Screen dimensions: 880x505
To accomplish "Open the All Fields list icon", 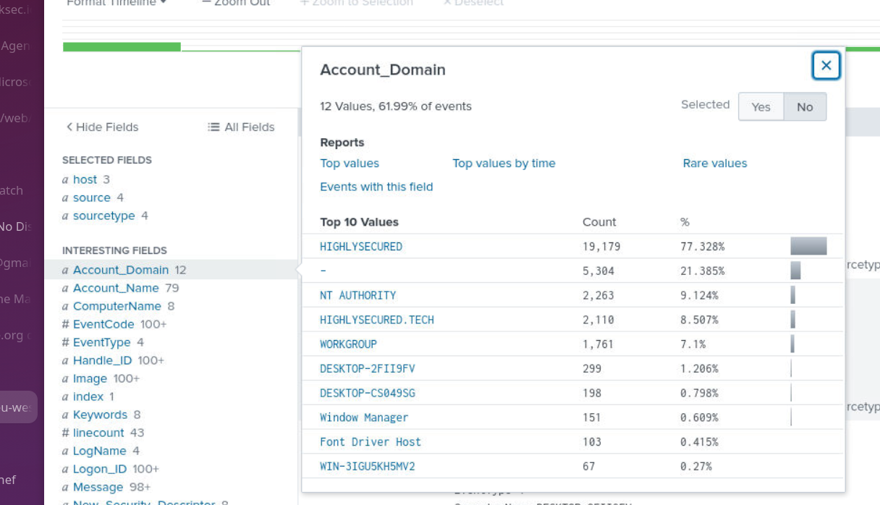I will coord(213,127).
